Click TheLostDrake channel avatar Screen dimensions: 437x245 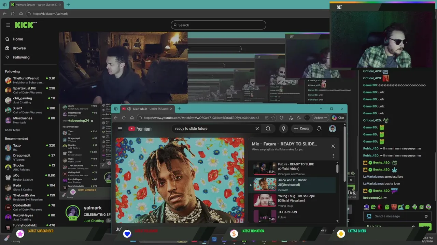(8, 197)
